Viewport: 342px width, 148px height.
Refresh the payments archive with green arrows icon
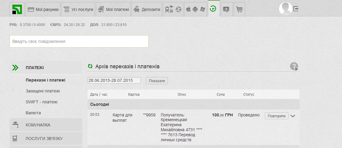90,66
